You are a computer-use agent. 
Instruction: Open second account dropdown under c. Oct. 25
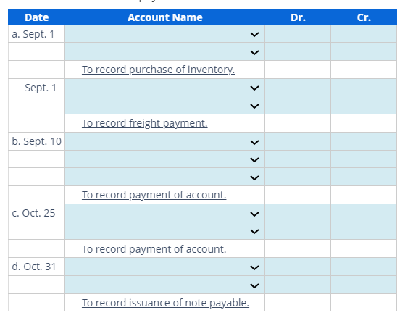[165, 231]
